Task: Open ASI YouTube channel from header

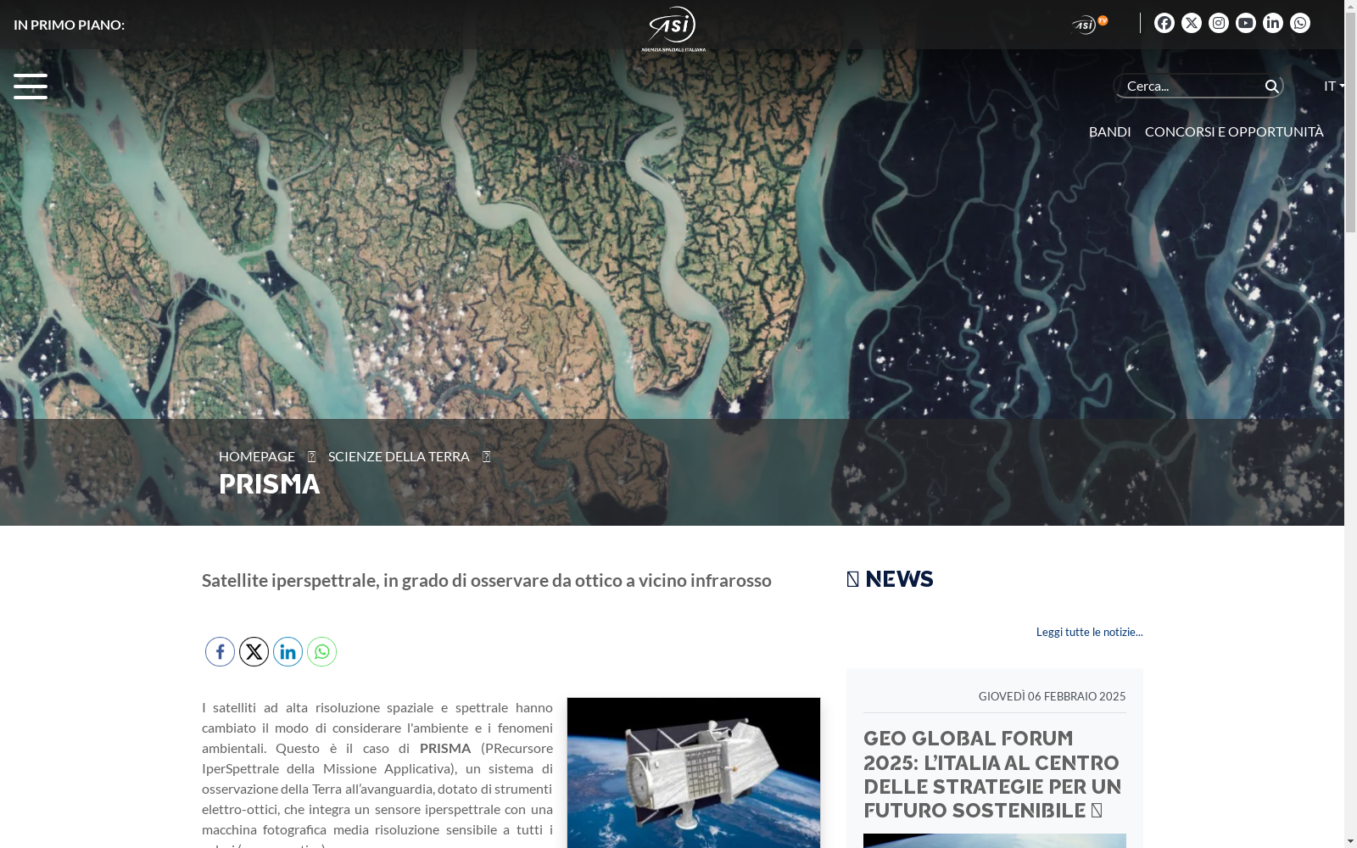Action: point(1246,23)
